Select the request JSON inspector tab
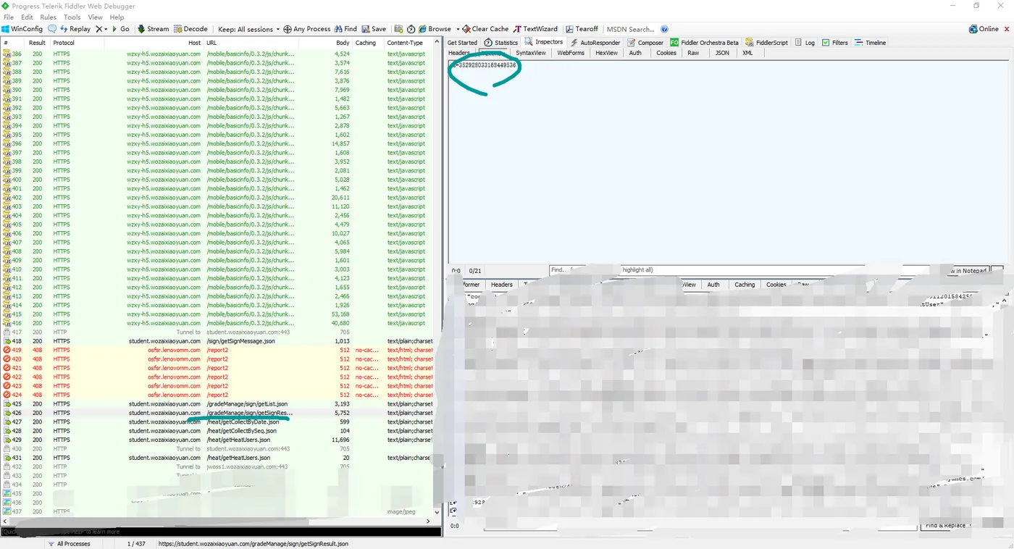1014x549 pixels. tap(722, 53)
